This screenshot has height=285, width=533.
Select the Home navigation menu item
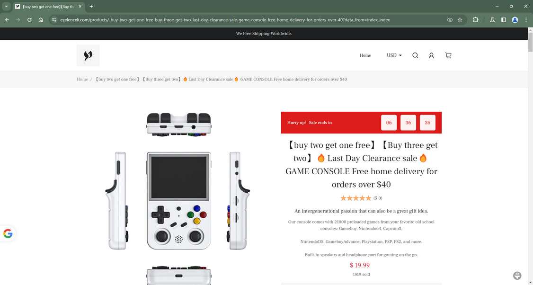365,55
